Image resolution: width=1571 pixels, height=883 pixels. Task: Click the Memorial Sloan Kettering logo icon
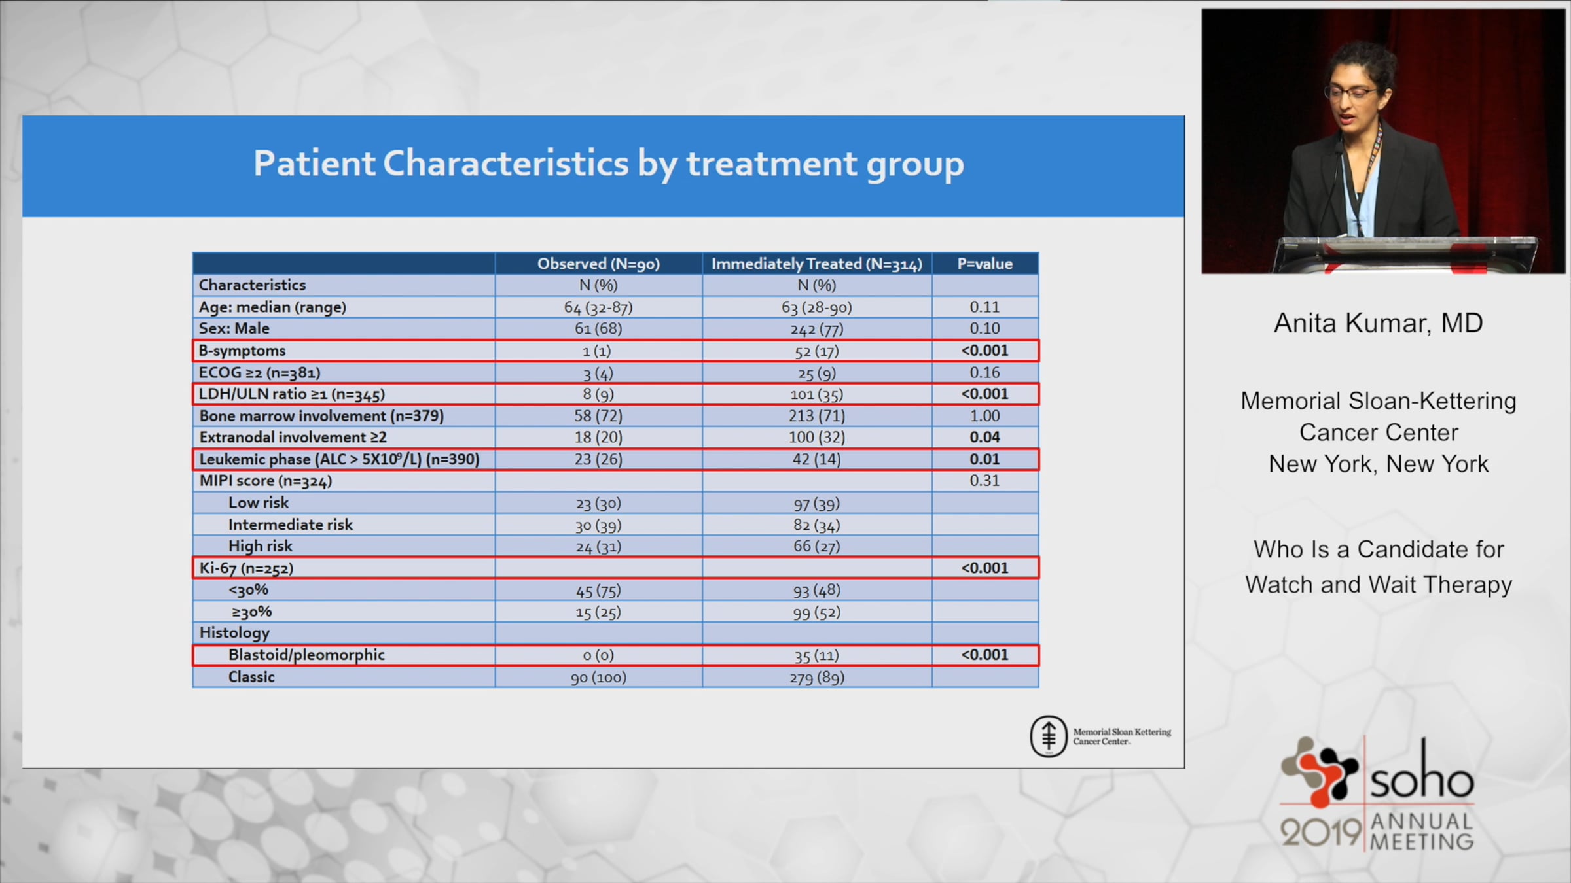pos(1048,736)
